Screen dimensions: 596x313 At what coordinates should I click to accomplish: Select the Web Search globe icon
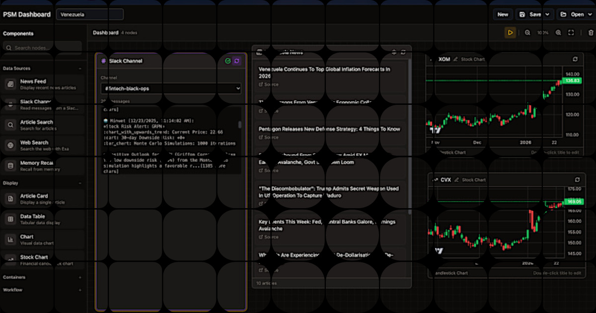pos(10,145)
